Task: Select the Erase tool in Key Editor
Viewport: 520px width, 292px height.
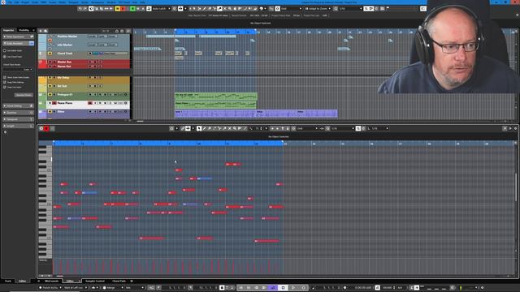Action: tap(210, 128)
